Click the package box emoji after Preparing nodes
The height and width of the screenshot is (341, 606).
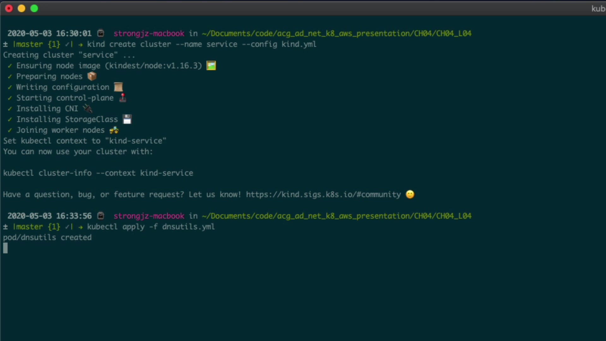coord(92,76)
